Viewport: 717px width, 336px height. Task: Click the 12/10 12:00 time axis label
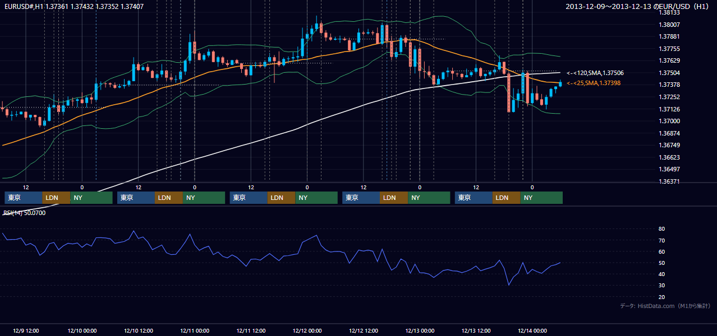point(138,330)
